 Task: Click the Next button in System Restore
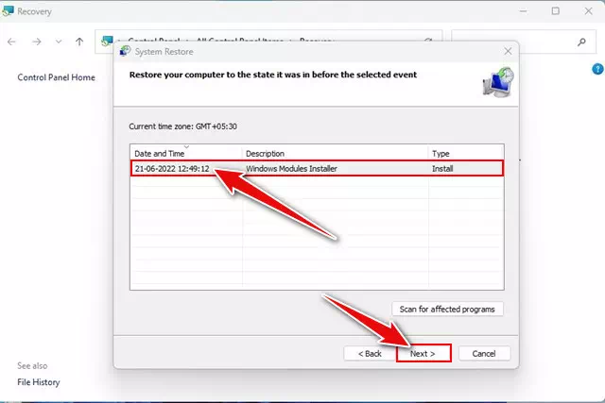pos(423,353)
